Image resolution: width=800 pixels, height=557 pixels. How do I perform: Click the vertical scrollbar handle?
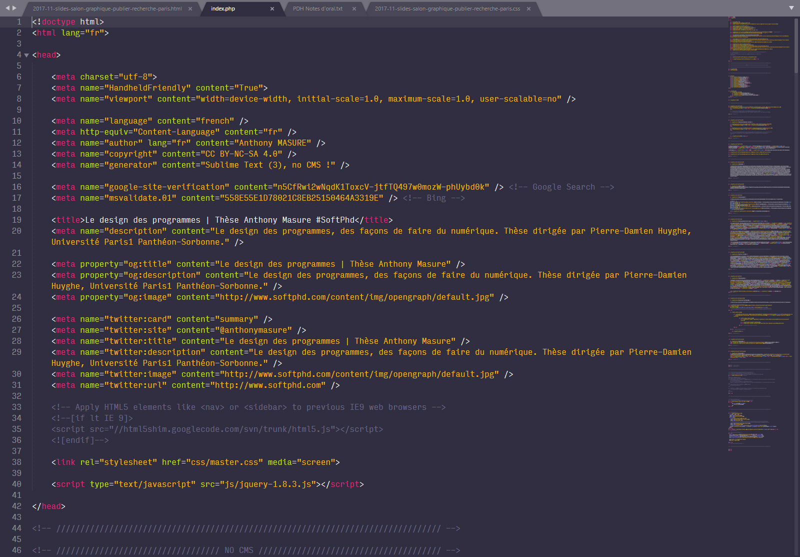796,45
